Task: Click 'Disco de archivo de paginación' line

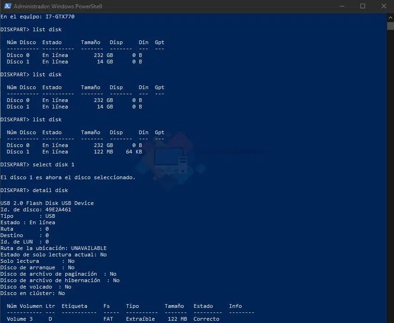Action: pyautogui.click(x=58, y=274)
